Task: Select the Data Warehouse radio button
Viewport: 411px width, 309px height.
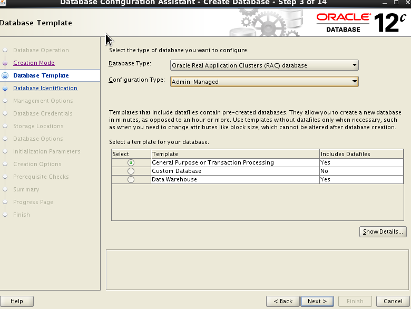Action: [x=131, y=179]
